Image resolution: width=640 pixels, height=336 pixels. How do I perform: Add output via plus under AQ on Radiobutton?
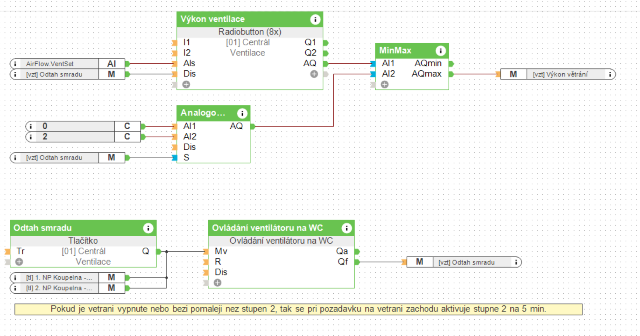314,74
